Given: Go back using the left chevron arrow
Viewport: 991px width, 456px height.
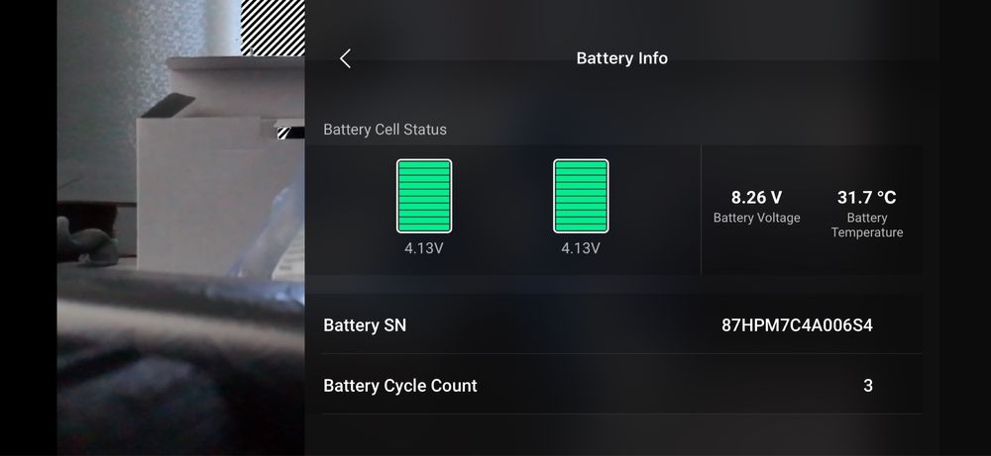Looking at the screenshot, I should pos(345,58).
